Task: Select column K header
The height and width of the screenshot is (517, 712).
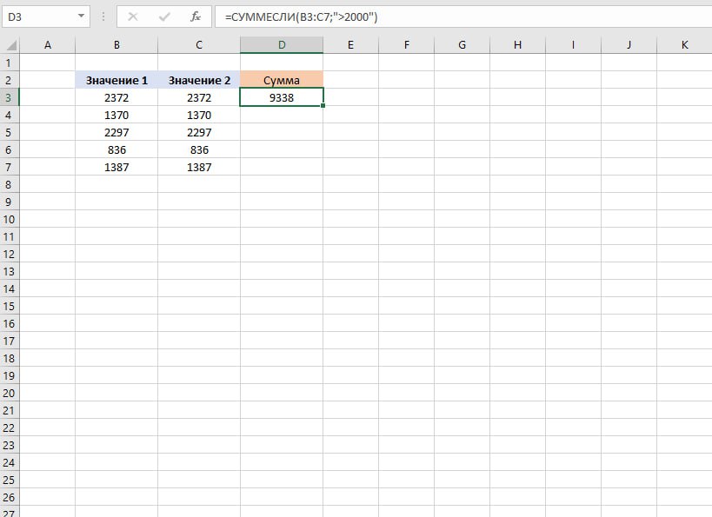Action: [684, 44]
